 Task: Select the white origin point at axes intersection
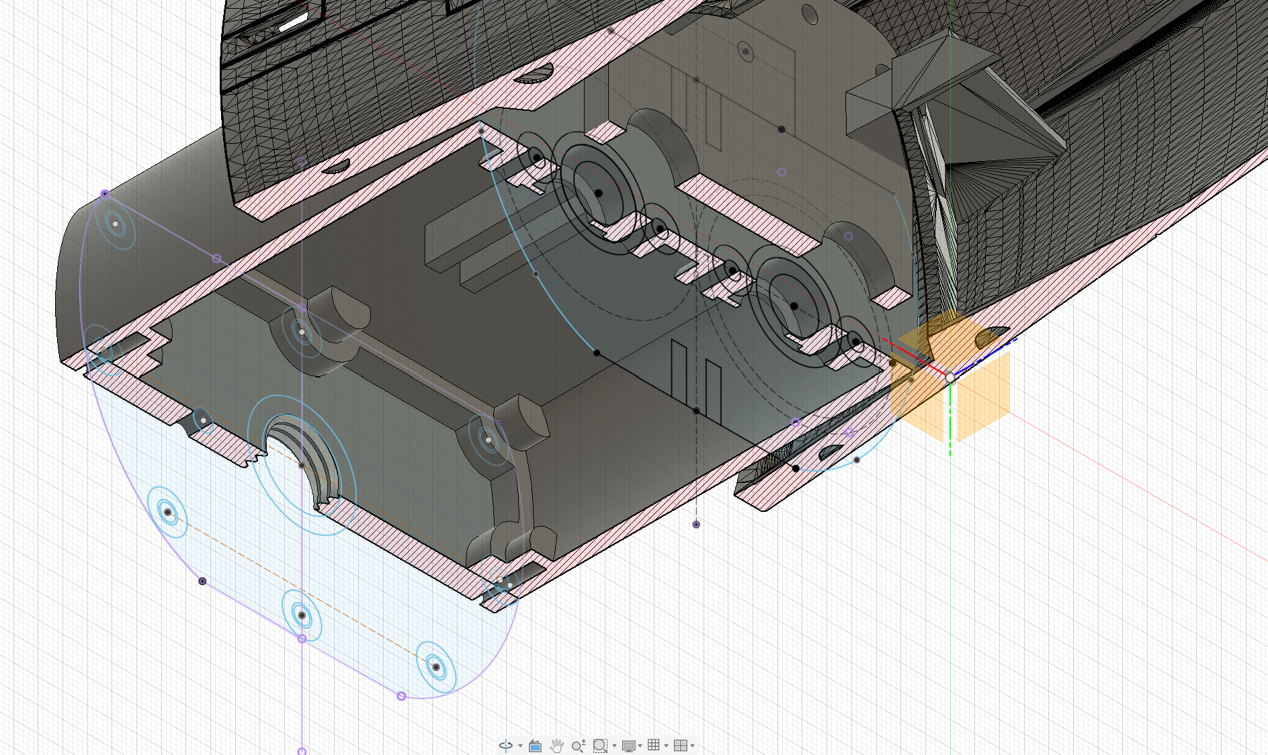coord(949,378)
